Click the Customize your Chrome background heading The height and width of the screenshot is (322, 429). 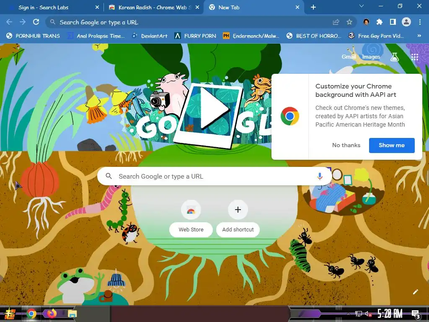pyautogui.click(x=356, y=91)
